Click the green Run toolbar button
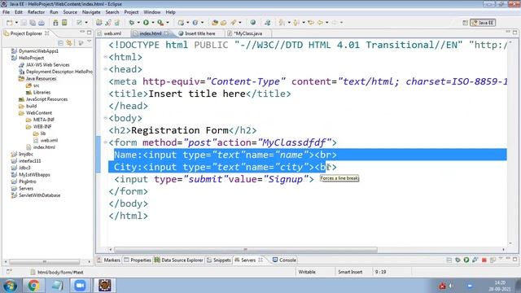Image resolution: width=521 pixels, height=293 pixels. coord(147,23)
